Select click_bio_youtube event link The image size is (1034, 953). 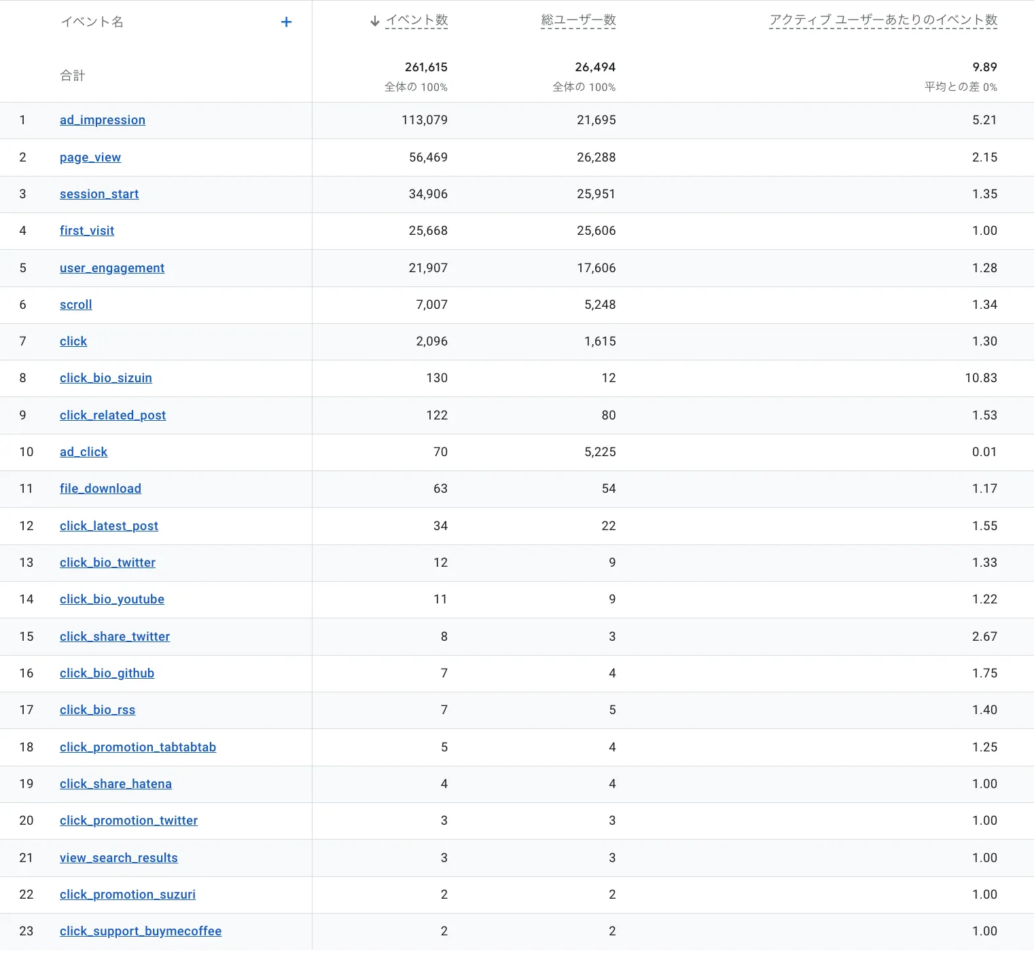point(112,599)
